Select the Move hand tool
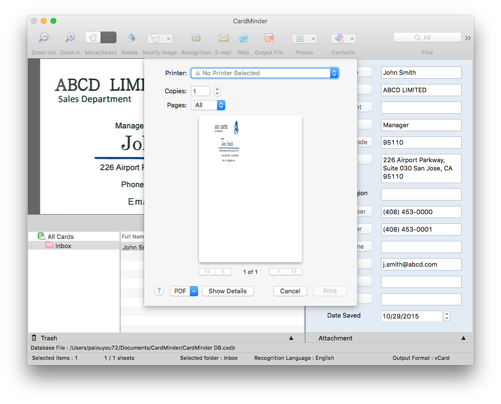 pyautogui.click(x=93, y=38)
